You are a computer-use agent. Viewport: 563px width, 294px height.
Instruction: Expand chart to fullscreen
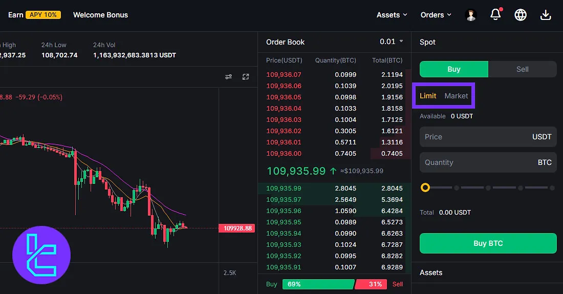pyautogui.click(x=246, y=77)
